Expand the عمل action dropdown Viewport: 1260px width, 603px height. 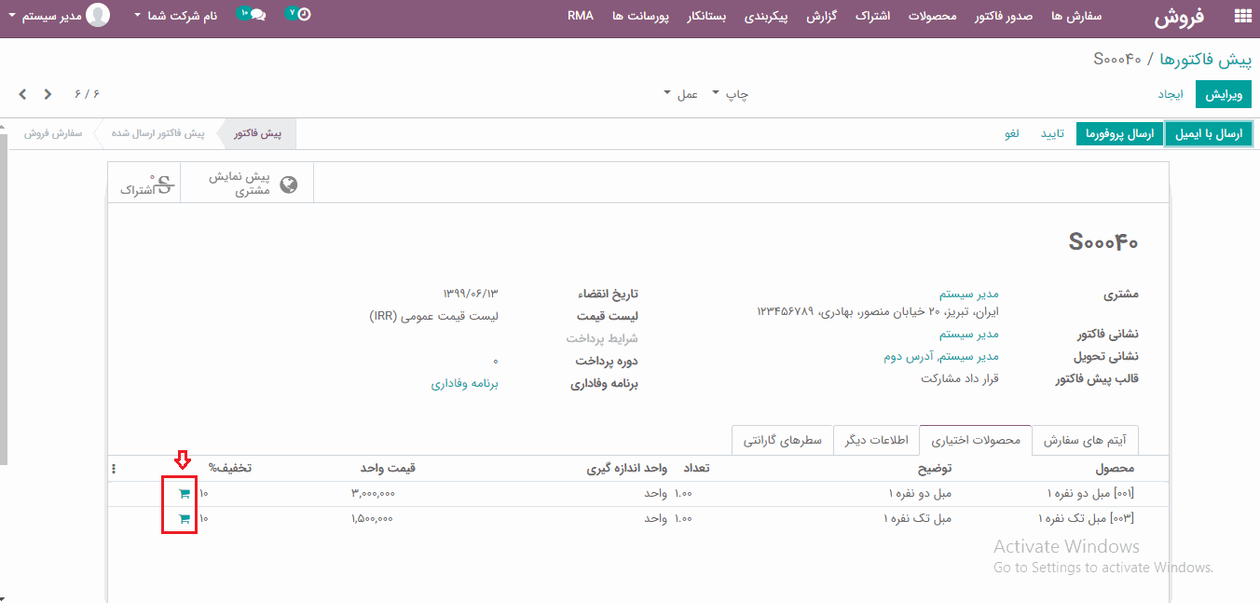[680, 94]
